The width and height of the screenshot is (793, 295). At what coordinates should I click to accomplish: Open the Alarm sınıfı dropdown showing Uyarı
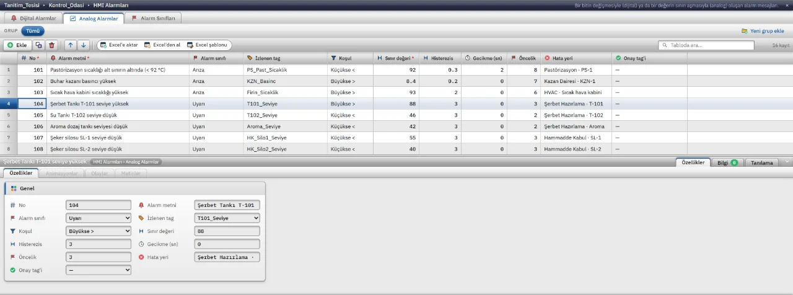(x=99, y=218)
